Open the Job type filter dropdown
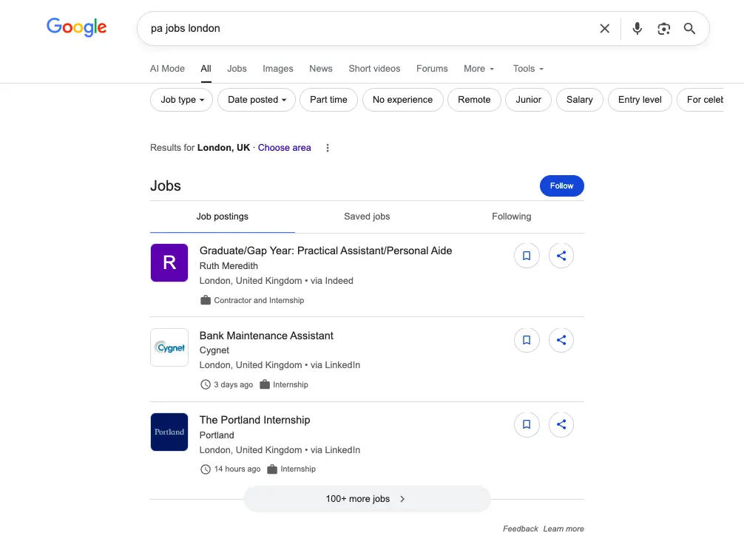 (182, 100)
